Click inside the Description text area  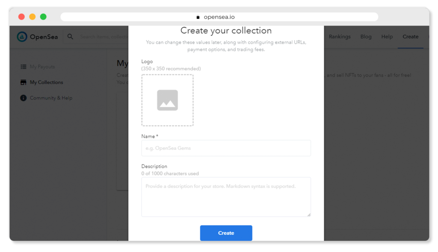click(226, 197)
